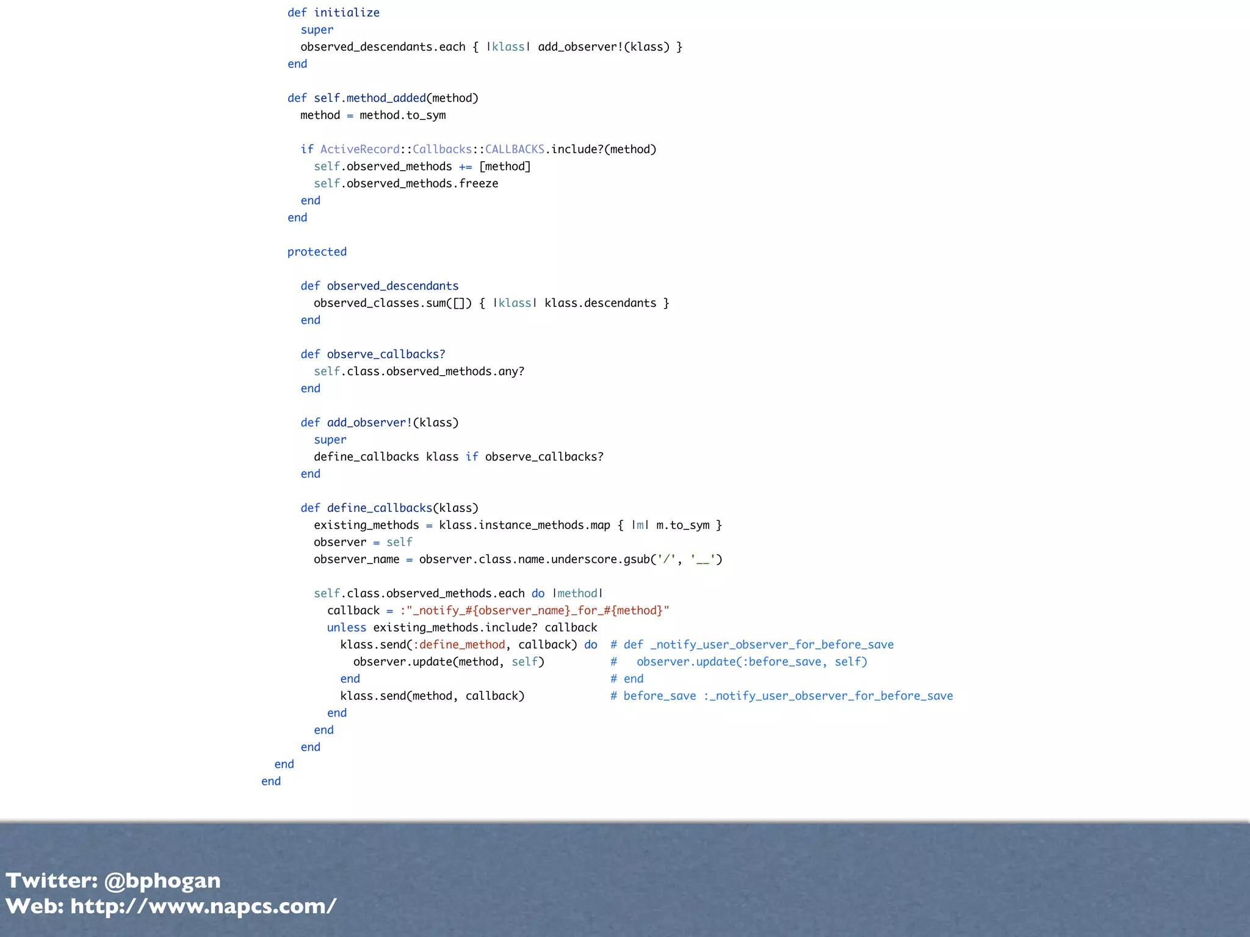Click 'self.class.observed_methods.any?' line
Image resolution: width=1250 pixels, height=937 pixels.
pyautogui.click(x=419, y=372)
